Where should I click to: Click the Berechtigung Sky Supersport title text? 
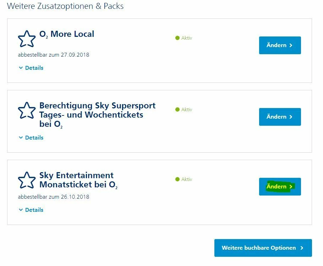click(97, 115)
